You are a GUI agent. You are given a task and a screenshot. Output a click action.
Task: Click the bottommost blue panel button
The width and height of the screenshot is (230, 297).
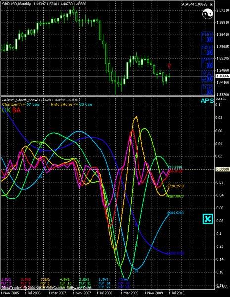coord(207,90)
